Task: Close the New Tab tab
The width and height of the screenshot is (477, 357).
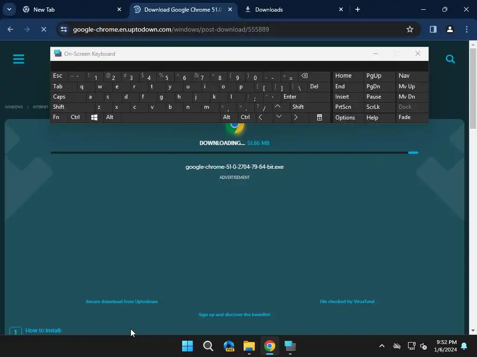Action: coord(119,9)
